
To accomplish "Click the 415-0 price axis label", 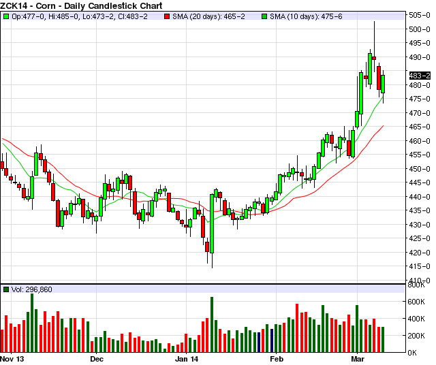I will click(x=420, y=266).
